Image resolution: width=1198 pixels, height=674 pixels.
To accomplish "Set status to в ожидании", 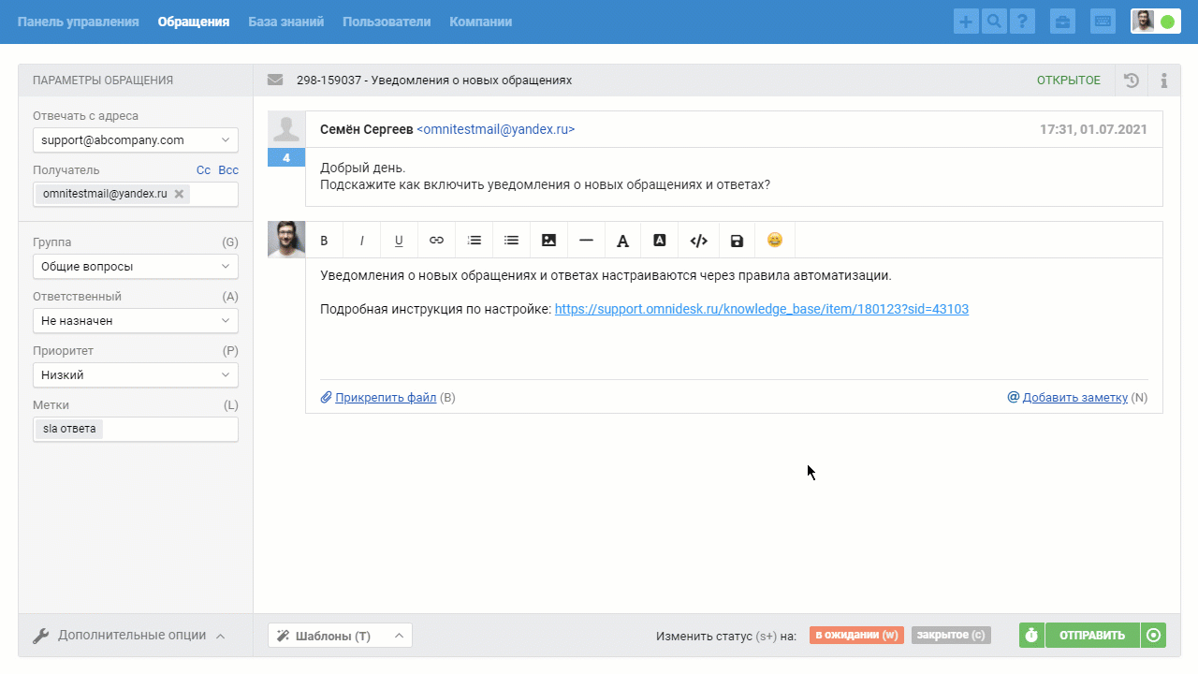I will 856,636.
